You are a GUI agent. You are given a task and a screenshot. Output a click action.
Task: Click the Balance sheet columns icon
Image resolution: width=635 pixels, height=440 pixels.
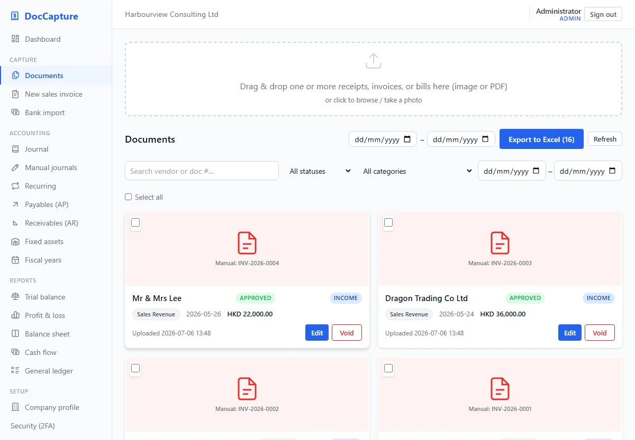pos(15,334)
